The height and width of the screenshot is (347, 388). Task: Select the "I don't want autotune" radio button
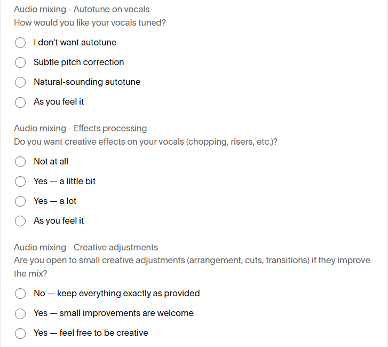(x=20, y=43)
